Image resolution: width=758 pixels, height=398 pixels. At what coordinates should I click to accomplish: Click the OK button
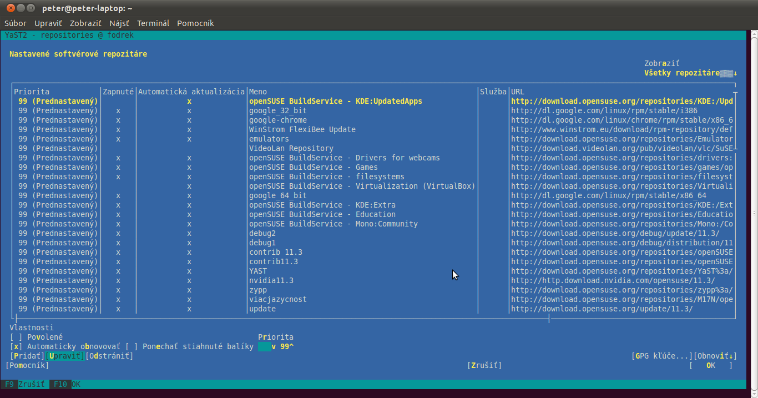pyautogui.click(x=711, y=365)
